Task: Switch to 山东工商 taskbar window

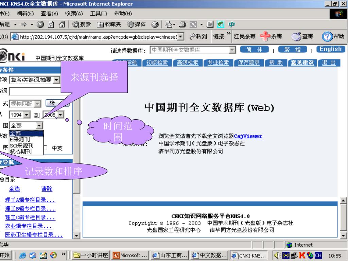Action: point(170,255)
